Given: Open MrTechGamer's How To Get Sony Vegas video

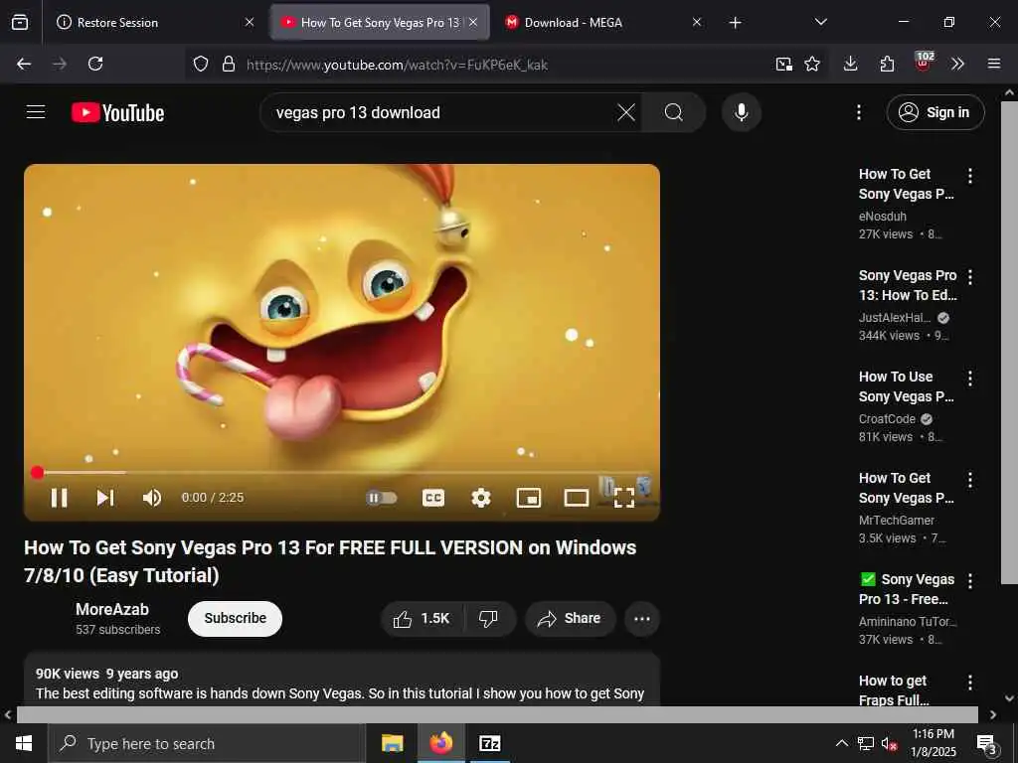Looking at the screenshot, I should click(907, 488).
